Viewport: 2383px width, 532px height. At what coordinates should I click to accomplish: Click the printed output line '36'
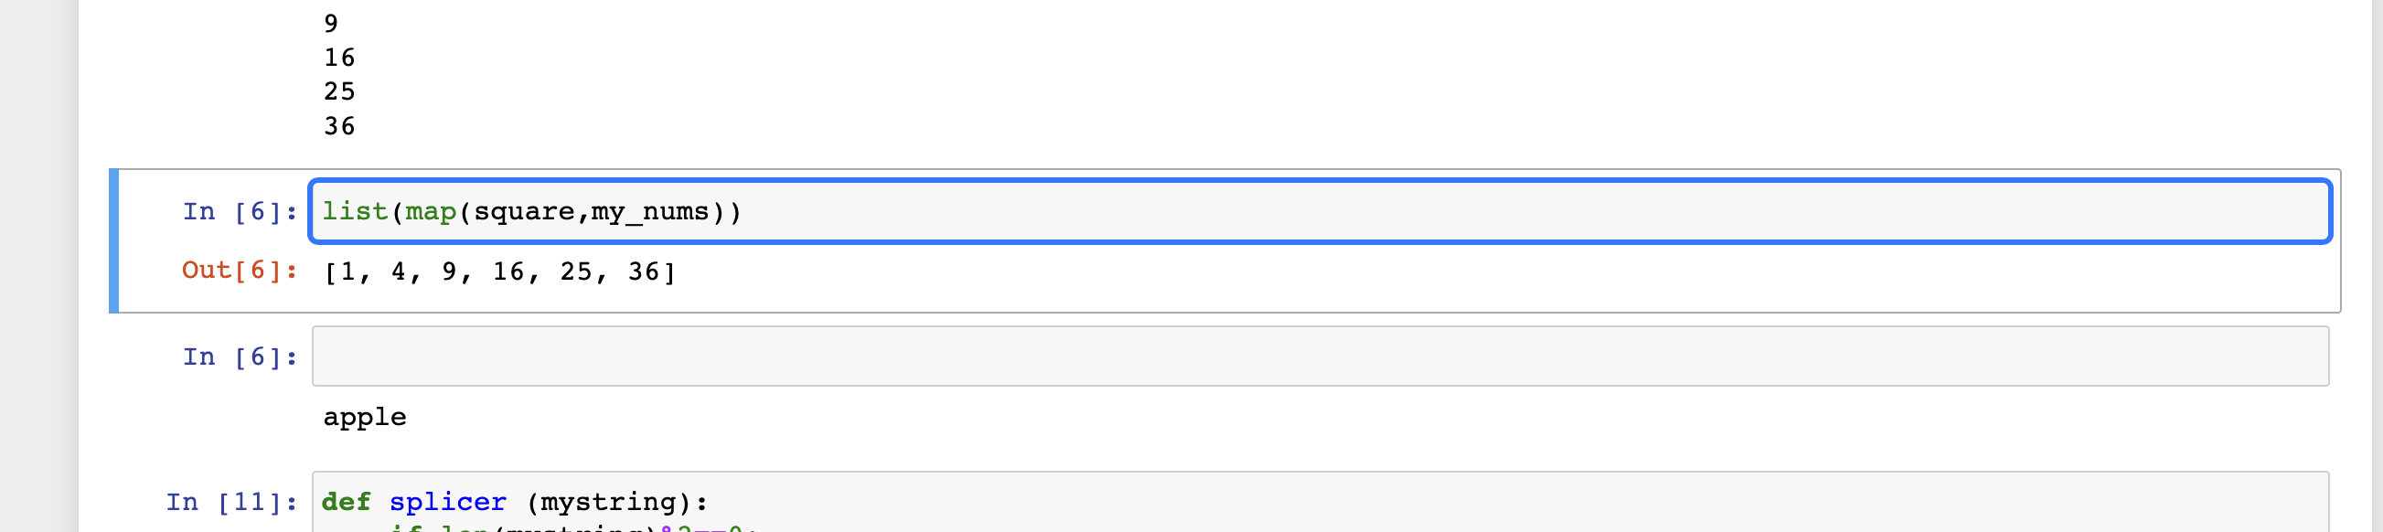tap(339, 126)
